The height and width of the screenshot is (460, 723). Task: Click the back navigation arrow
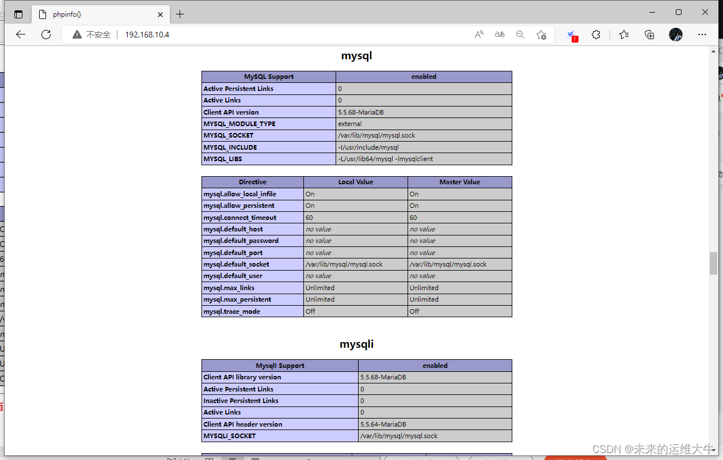[x=21, y=35]
